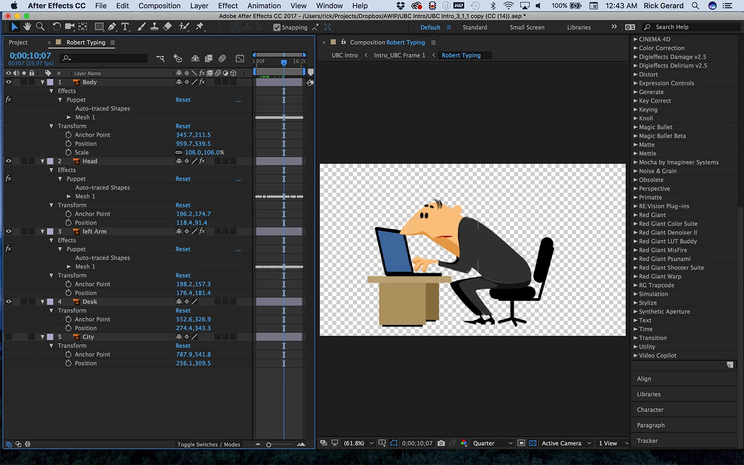Select the Hand tool

(27, 27)
